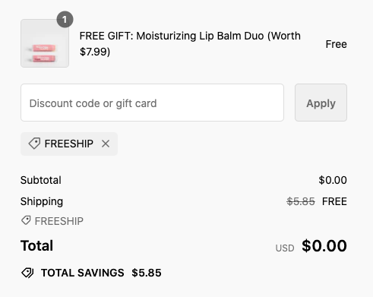This screenshot has width=373, height=297.
Task: Click the Subtotal $0.00 amount
Action: [333, 180]
